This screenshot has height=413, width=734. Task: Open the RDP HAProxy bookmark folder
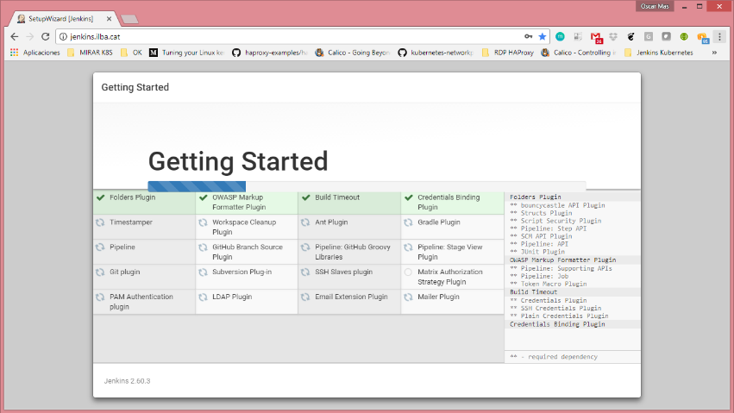[507, 53]
